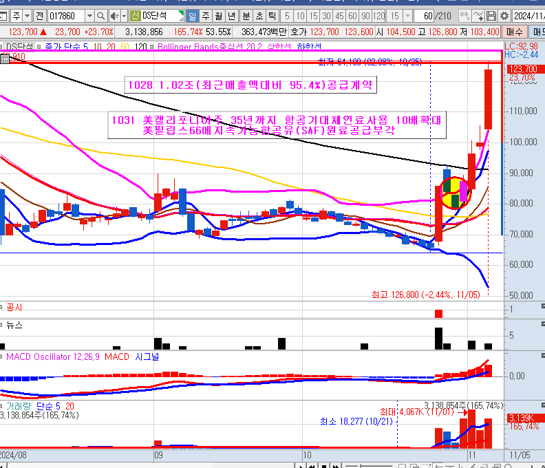Click the candle count field showing 60

pos(428,15)
